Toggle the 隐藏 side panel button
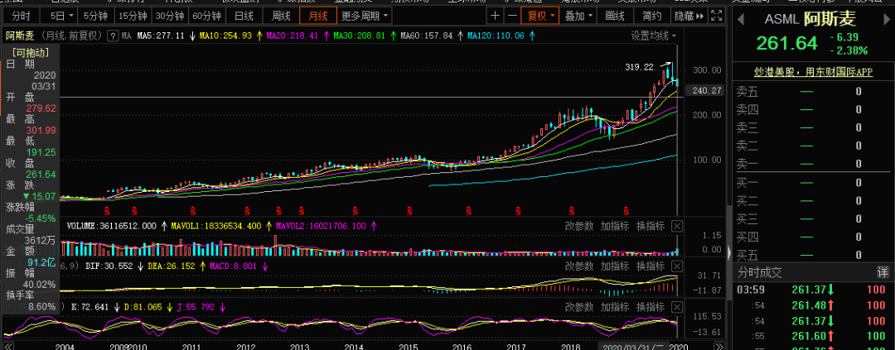Screen dimensions: 895x350 pyautogui.click(x=684, y=16)
